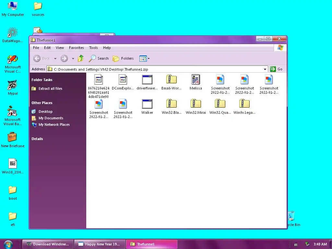The height and width of the screenshot is (249, 332).
Task: Open the Win32.Mirai zipped folder
Action: click(196, 104)
